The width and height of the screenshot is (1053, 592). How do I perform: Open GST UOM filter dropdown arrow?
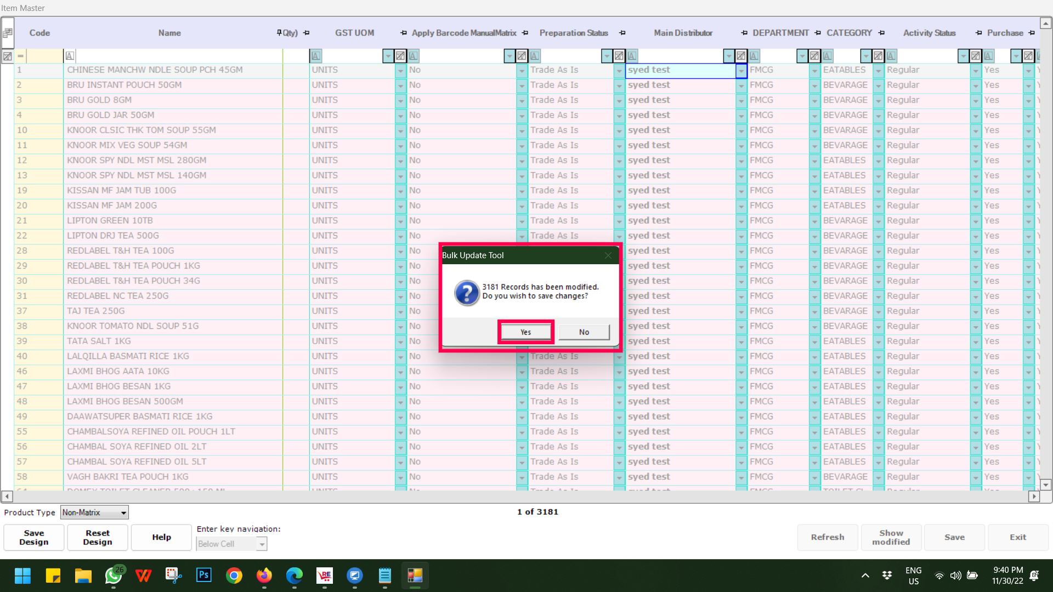388,56
